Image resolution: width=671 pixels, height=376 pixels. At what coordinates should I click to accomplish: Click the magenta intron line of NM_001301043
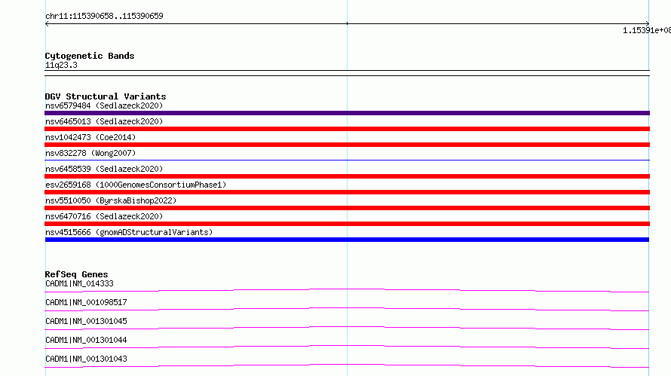[347, 365]
